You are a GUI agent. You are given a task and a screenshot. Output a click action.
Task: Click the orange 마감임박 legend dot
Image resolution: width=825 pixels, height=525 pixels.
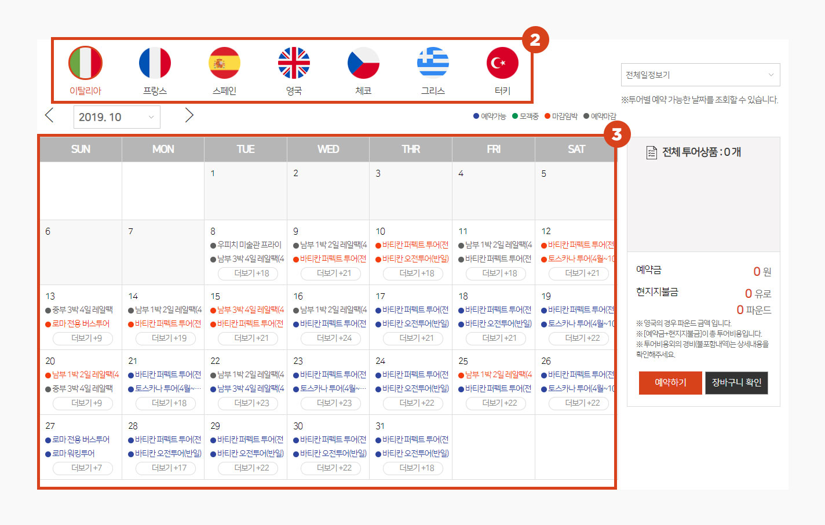pos(547,116)
